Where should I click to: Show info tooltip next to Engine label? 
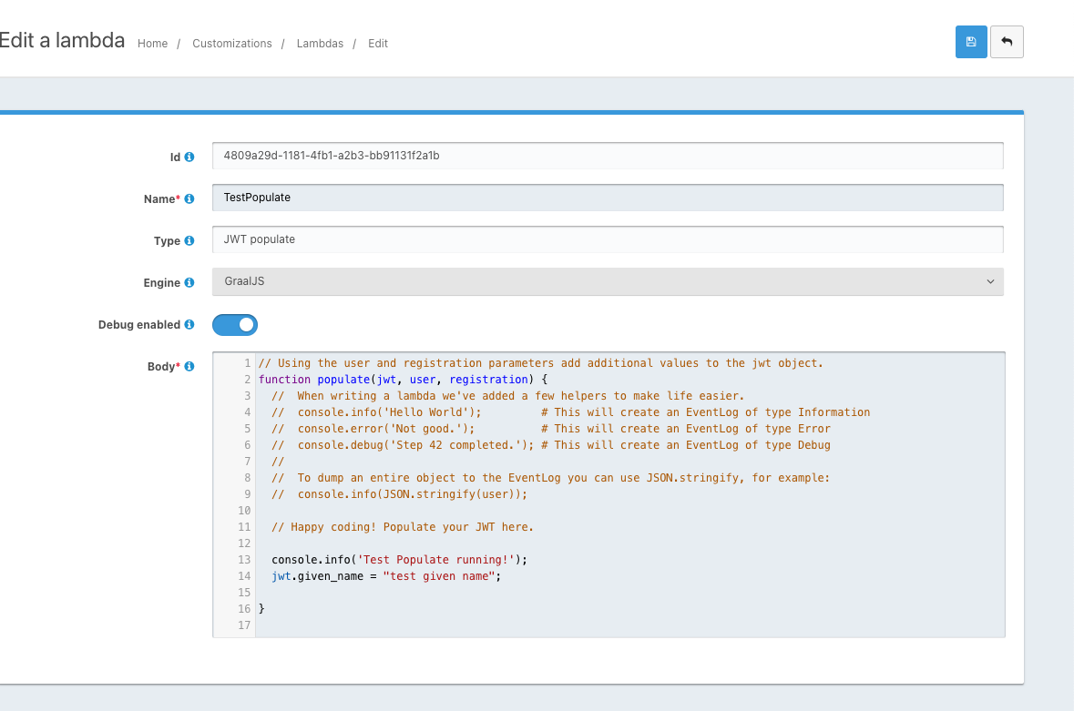point(189,282)
